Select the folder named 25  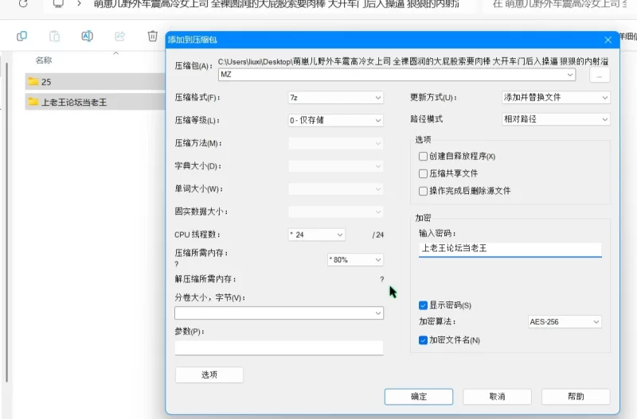pyautogui.click(x=95, y=82)
